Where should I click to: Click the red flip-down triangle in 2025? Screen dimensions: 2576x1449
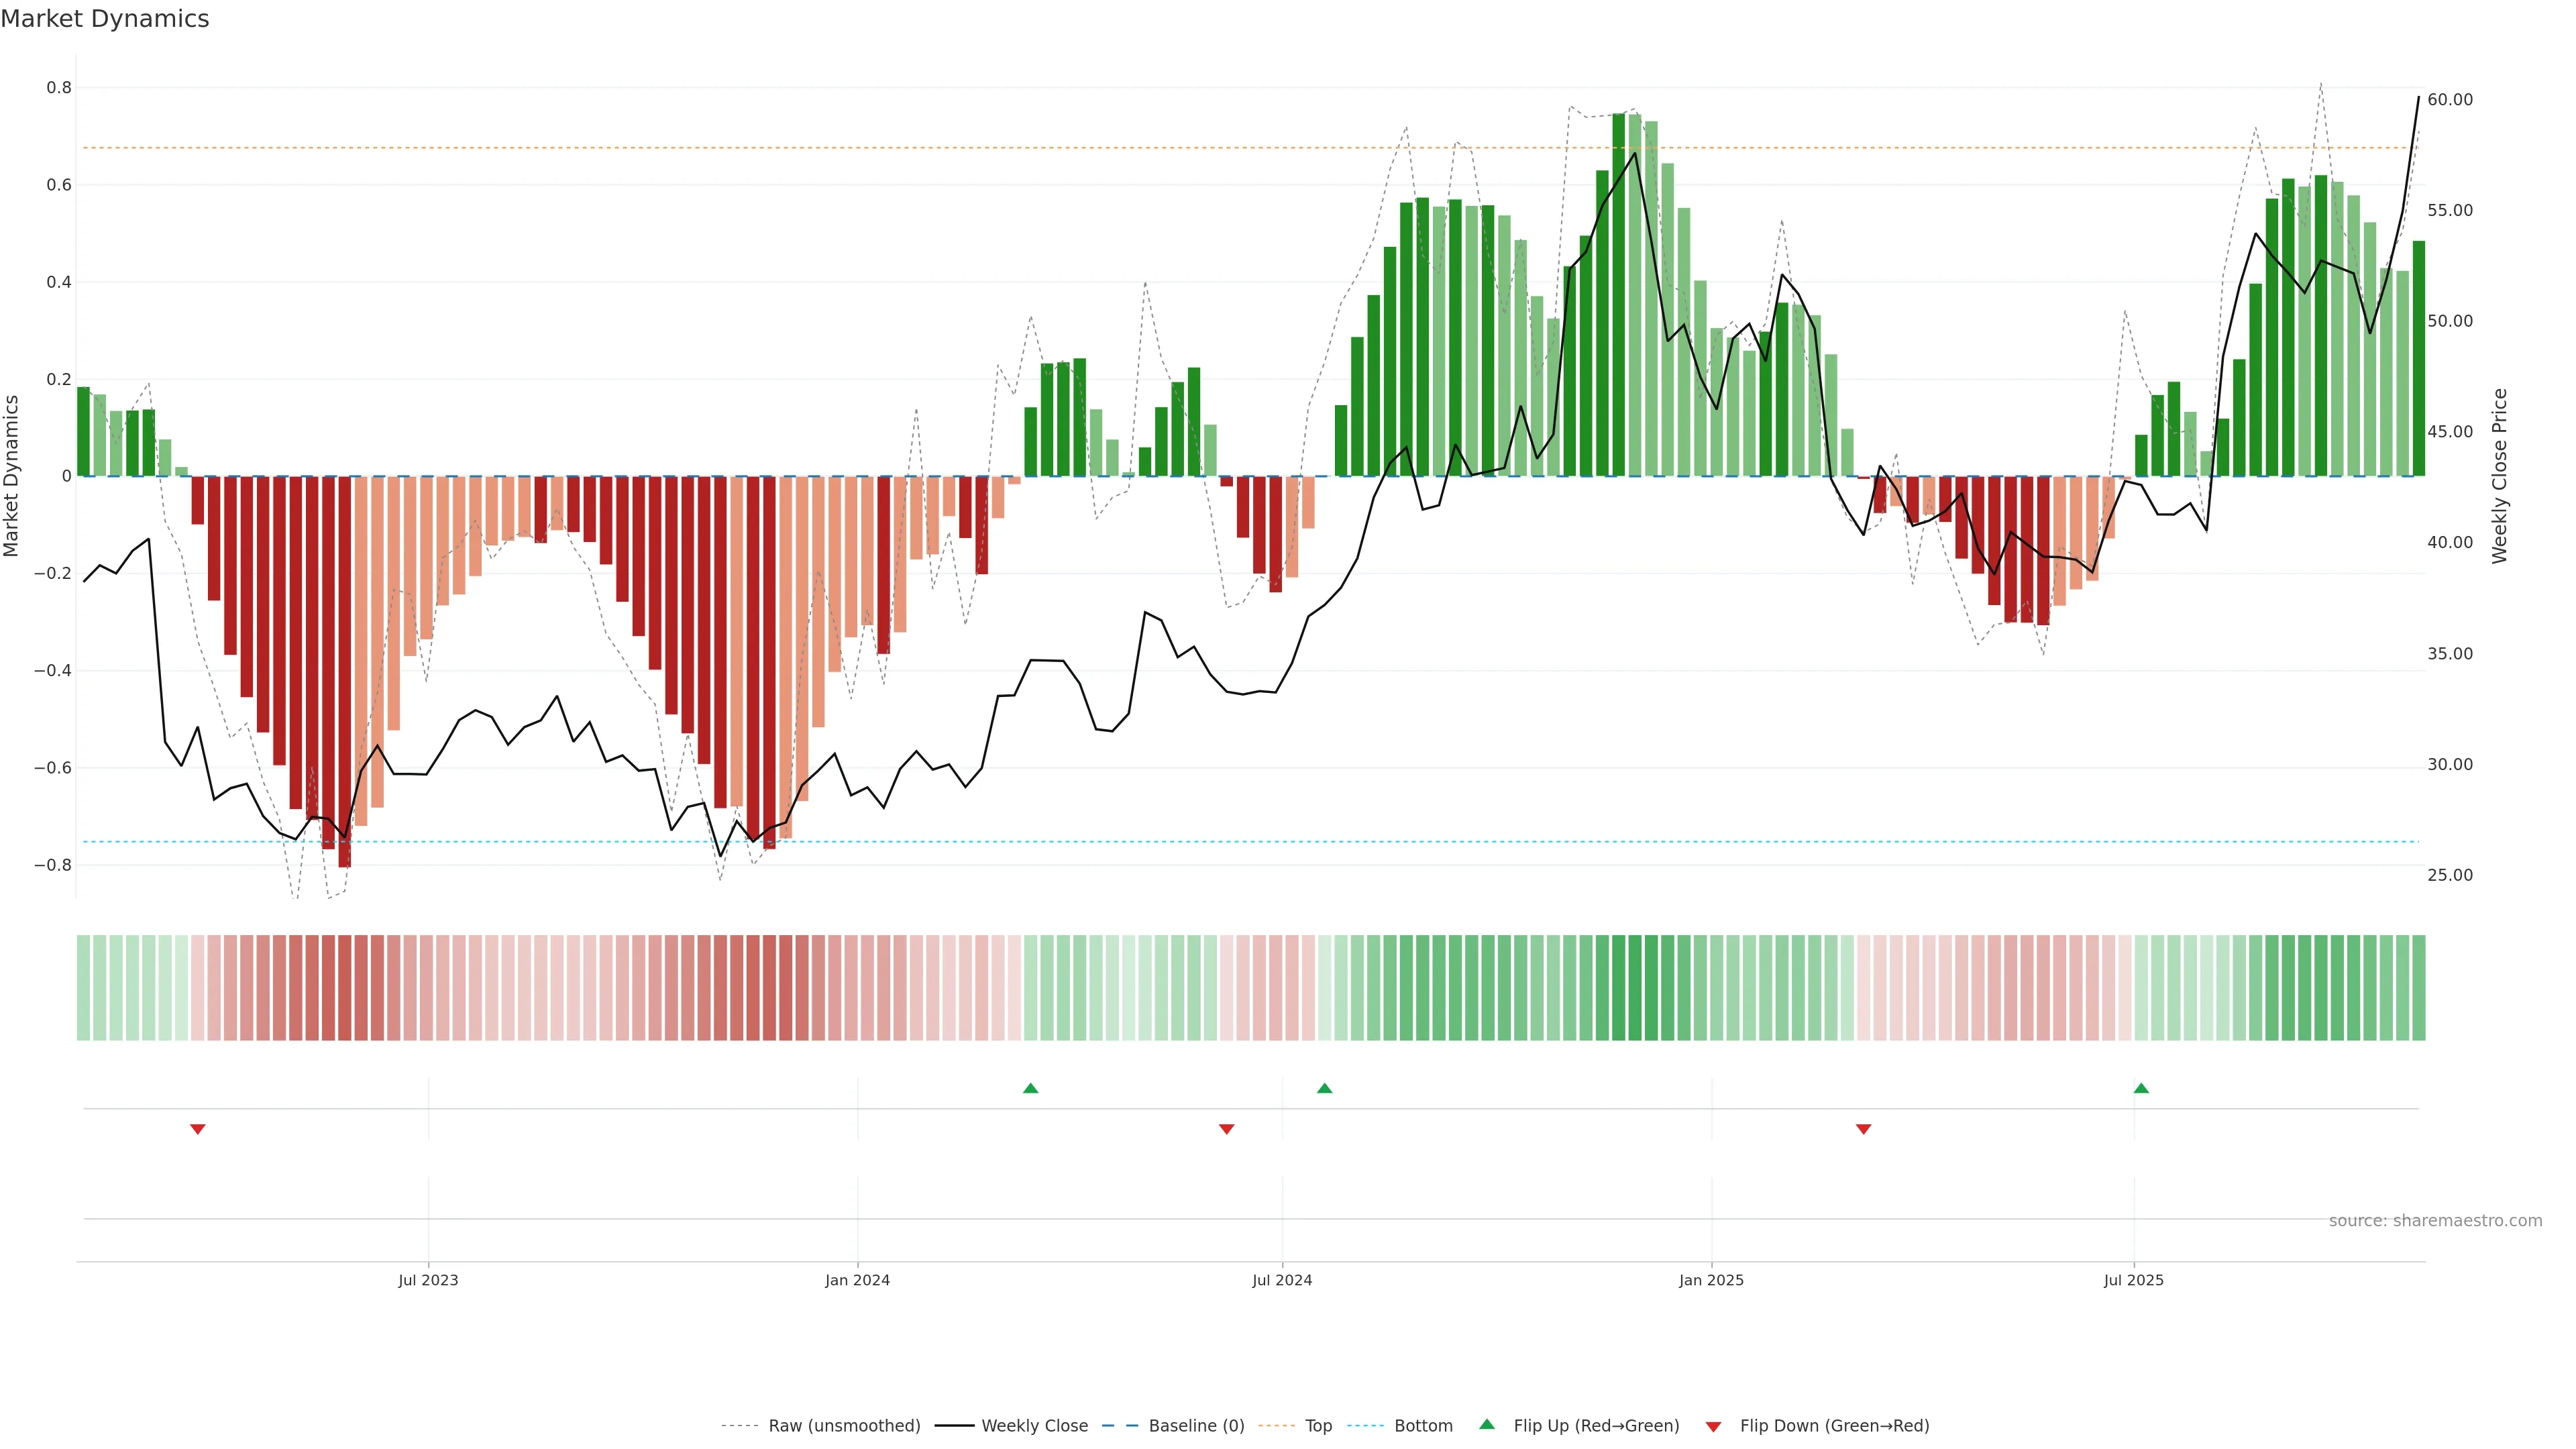click(x=1863, y=1129)
